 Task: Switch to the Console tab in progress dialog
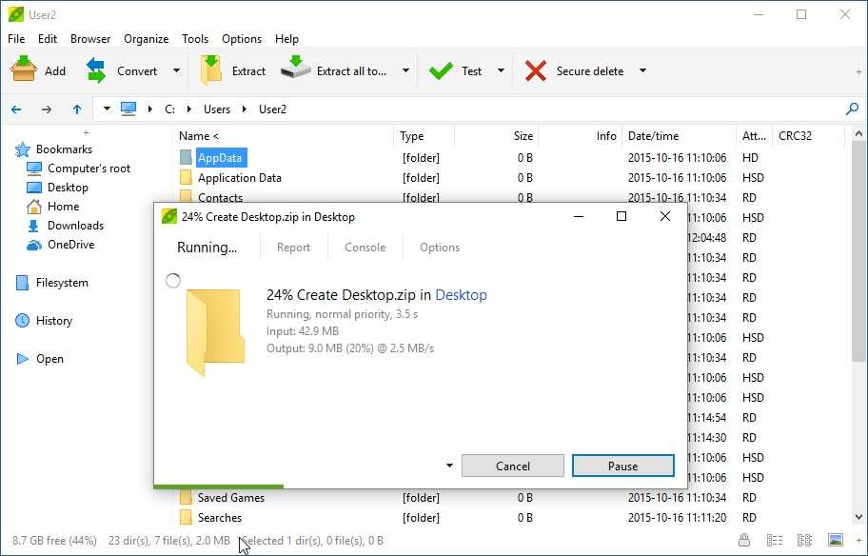(365, 248)
